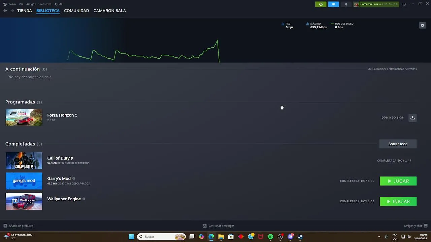431x242 pixels.
Task: Click the Amigos y chat icon
Action: coord(426,226)
